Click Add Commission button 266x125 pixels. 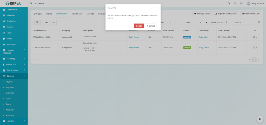(251, 14)
